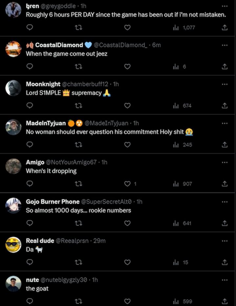Share nute's 'the goat' tweet
The width and height of the screenshot is (236, 306).
pos(225,301)
